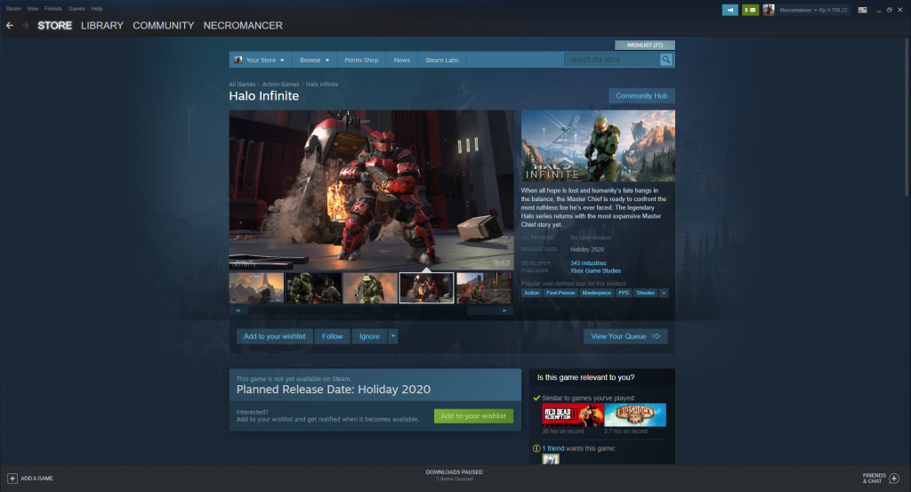
Task: Click the store search magnifier icon
Action: (x=666, y=60)
